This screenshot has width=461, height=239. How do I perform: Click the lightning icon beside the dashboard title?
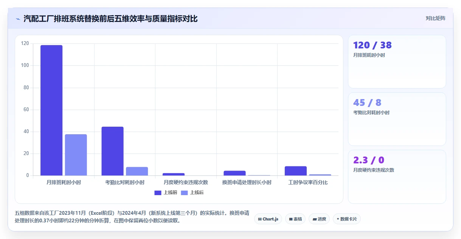click(18, 19)
